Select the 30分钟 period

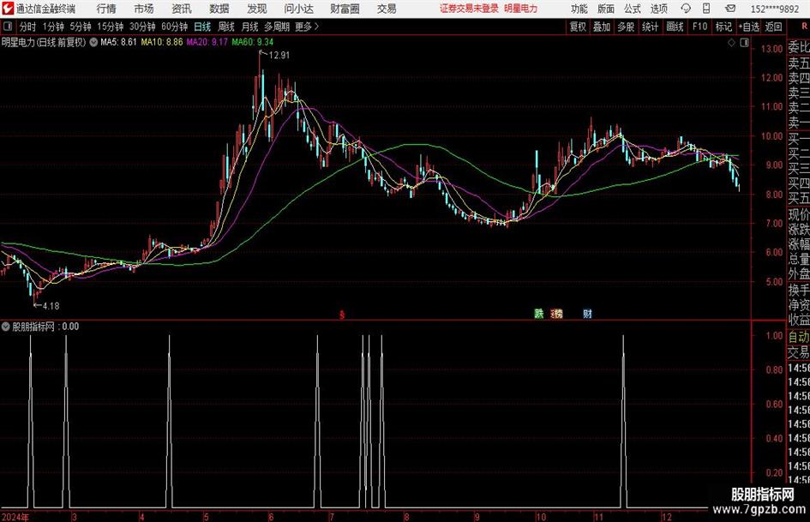(x=142, y=27)
